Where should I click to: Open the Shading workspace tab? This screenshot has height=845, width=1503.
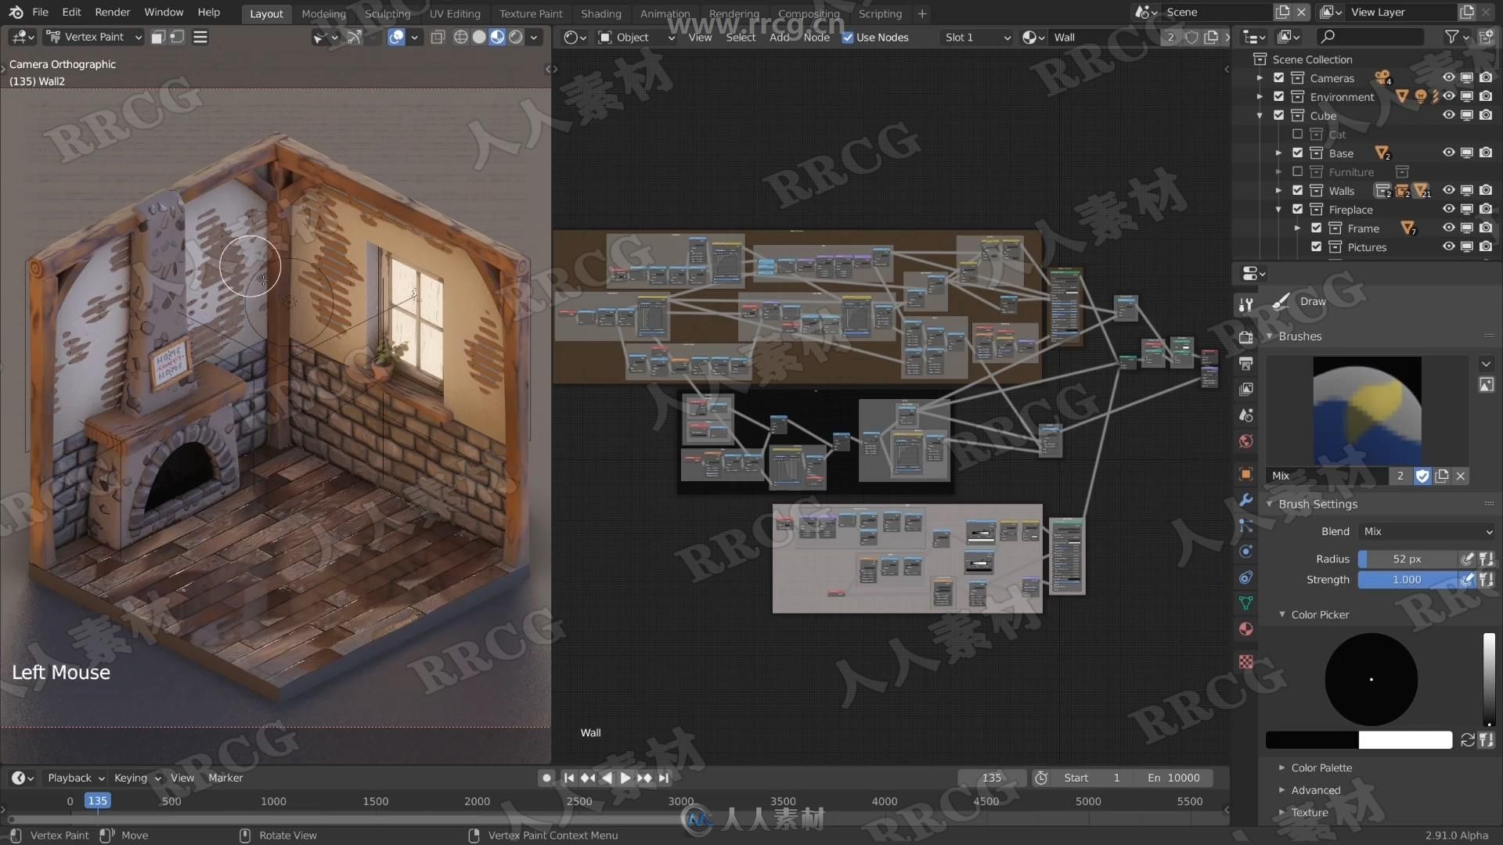[599, 13]
